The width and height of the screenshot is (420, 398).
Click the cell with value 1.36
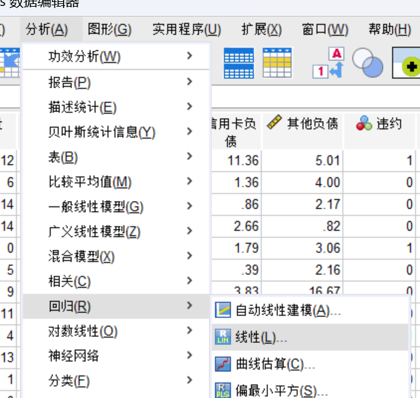tap(236, 182)
